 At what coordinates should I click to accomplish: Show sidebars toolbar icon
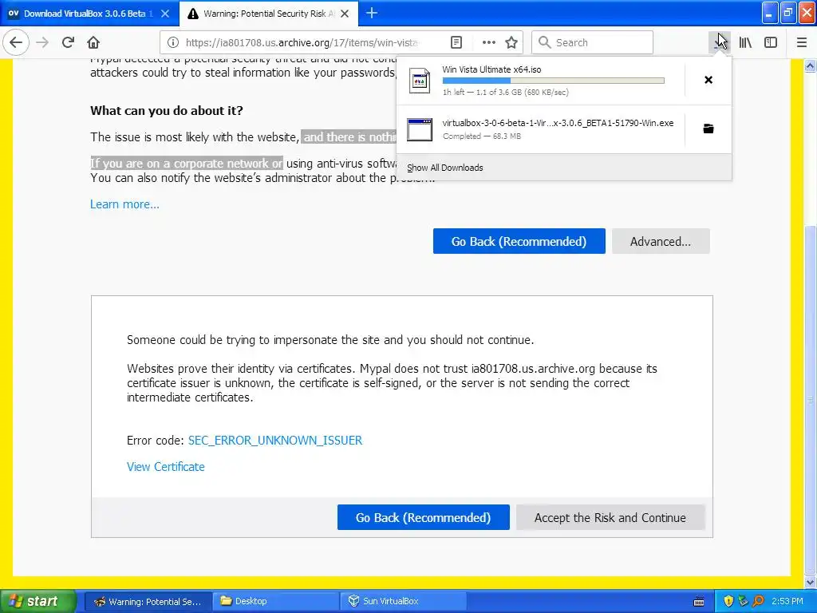click(x=771, y=42)
